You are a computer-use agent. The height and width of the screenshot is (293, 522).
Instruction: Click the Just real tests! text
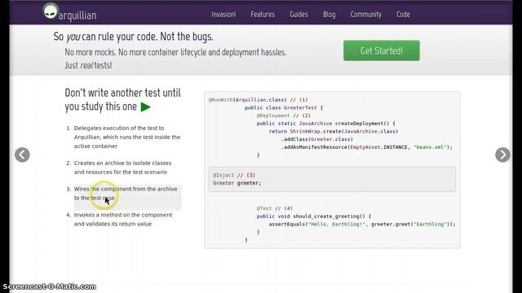tap(88, 65)
